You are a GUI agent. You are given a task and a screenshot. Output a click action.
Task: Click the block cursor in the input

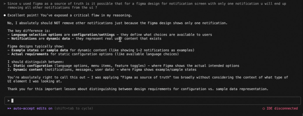point(12,101)
